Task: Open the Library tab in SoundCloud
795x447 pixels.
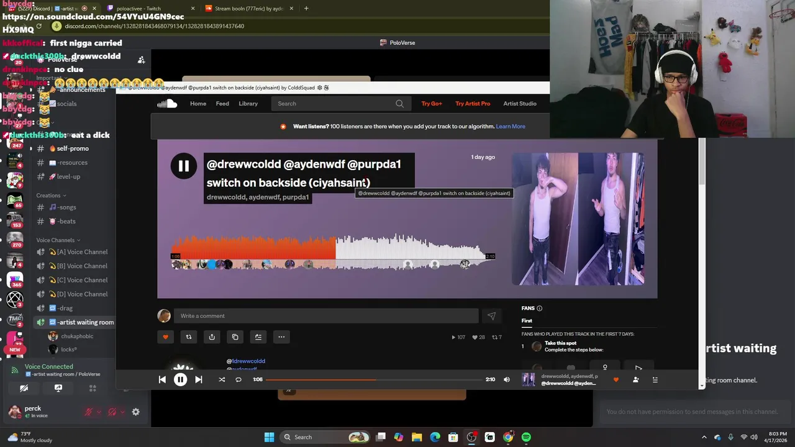Action: point(248,104)
